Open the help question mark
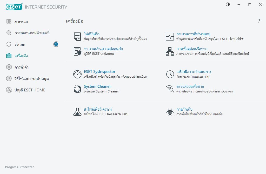 pos(259,21)
